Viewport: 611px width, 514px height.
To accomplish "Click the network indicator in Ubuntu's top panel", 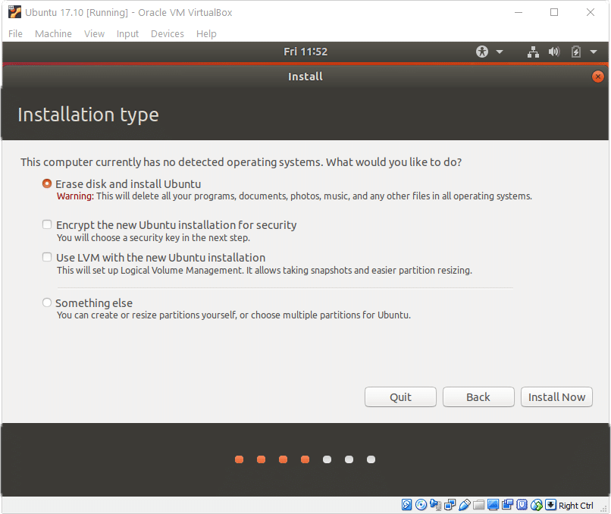I will pyautogui.click(x=533, y=52).
